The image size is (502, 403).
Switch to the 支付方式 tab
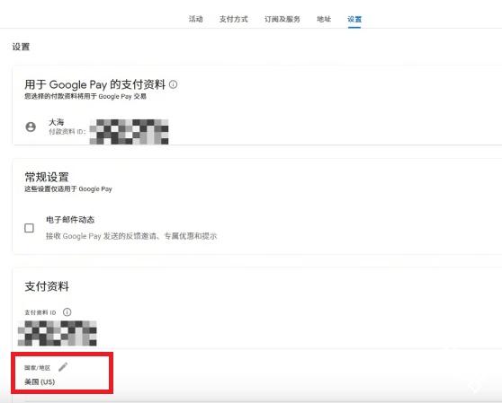233,19
